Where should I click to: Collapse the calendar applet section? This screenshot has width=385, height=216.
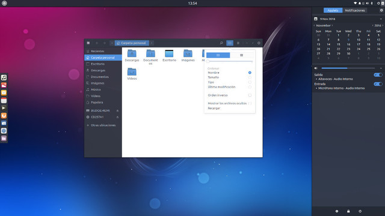381,19
